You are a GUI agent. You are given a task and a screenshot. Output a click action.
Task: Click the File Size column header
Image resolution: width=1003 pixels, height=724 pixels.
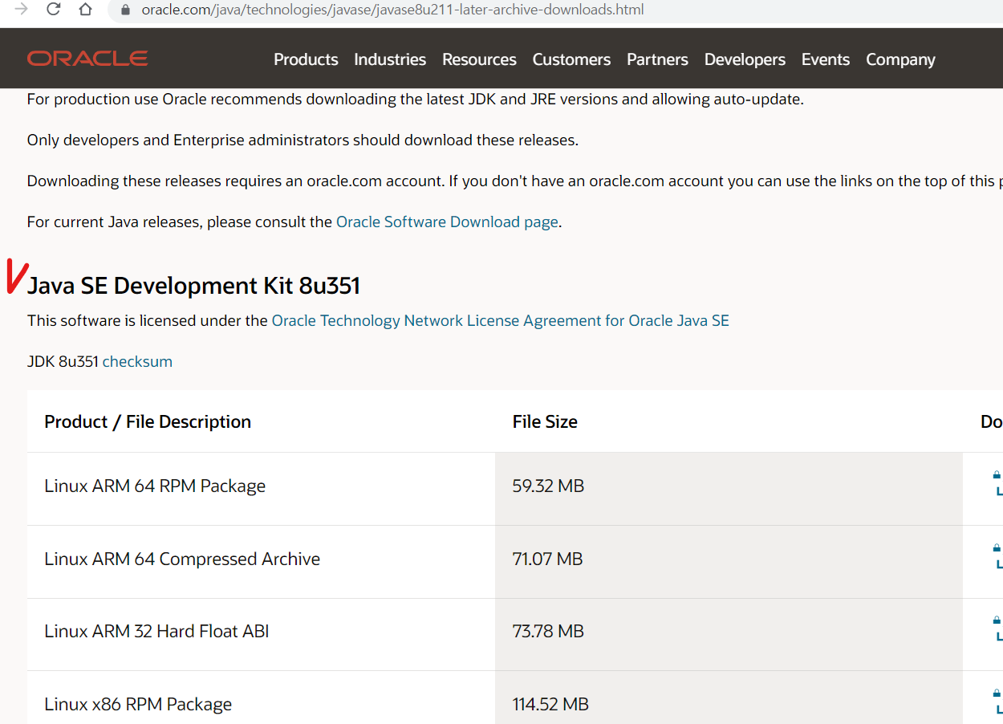pyautogui.click(x=545, y=421)
